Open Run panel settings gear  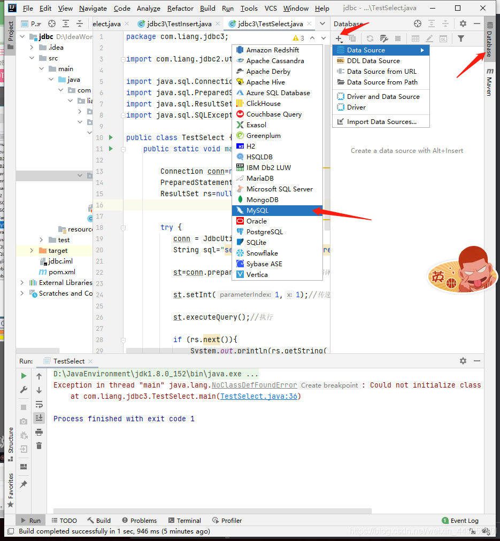point(463,361)
